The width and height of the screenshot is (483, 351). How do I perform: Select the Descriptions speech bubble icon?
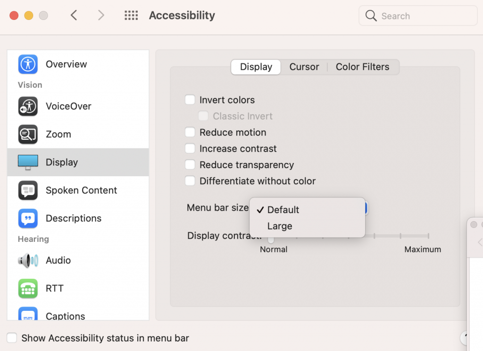(28, 218)
